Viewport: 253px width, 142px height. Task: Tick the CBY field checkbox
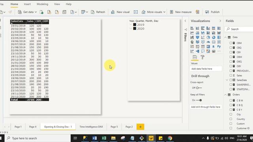point(231,52)
